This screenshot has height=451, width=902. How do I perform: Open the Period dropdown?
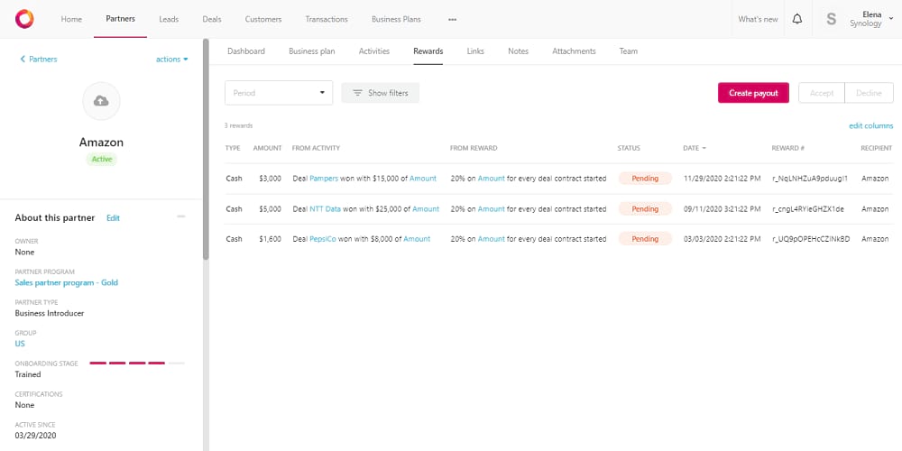click(x=279, y=93)
